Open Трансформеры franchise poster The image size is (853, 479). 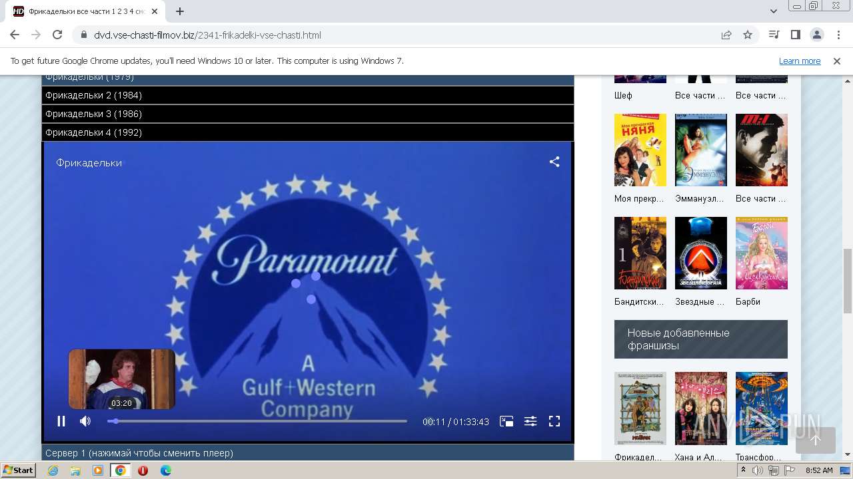762,408
